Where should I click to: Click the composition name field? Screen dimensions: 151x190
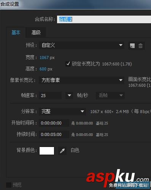104,19
